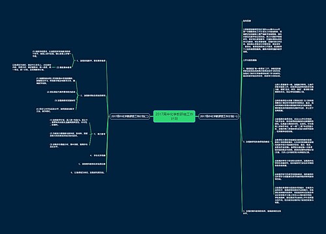Click left-branch item '2、' with four sub-items
Viewport: 326px width, 234px height.
93,96
